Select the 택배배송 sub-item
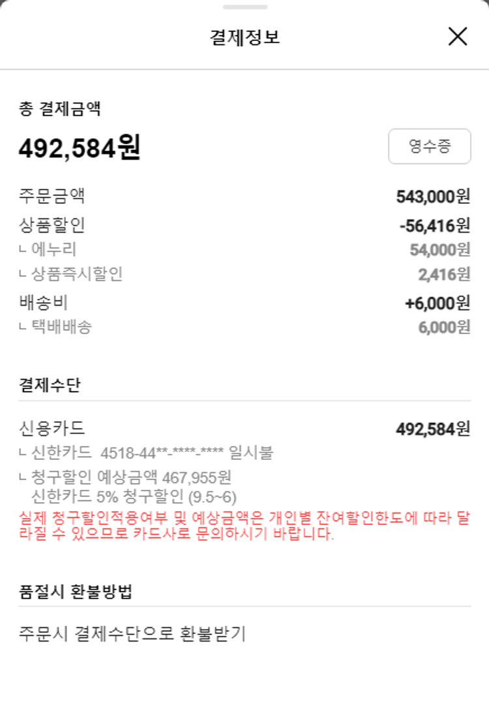The height and width of the screenshot is (712, 489). [x=61, y=327]
